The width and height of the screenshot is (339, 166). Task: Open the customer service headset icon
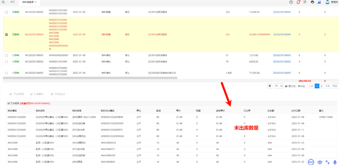pos(312,2)
